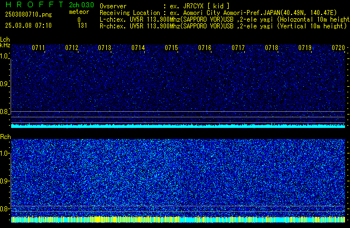Click the R-ch receiver description line

pyautogui.click(x=223, y=26)
